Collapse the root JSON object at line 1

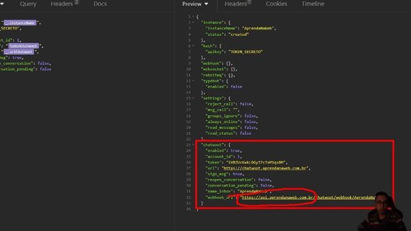point(193,17)
